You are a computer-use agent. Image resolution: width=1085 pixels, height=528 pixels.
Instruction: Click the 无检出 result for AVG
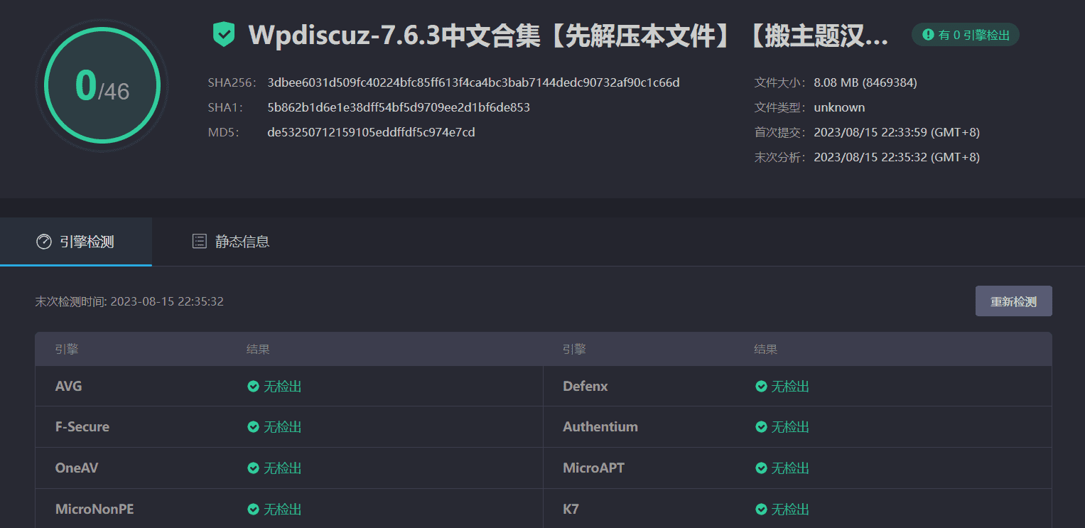(x=283, y=387)
